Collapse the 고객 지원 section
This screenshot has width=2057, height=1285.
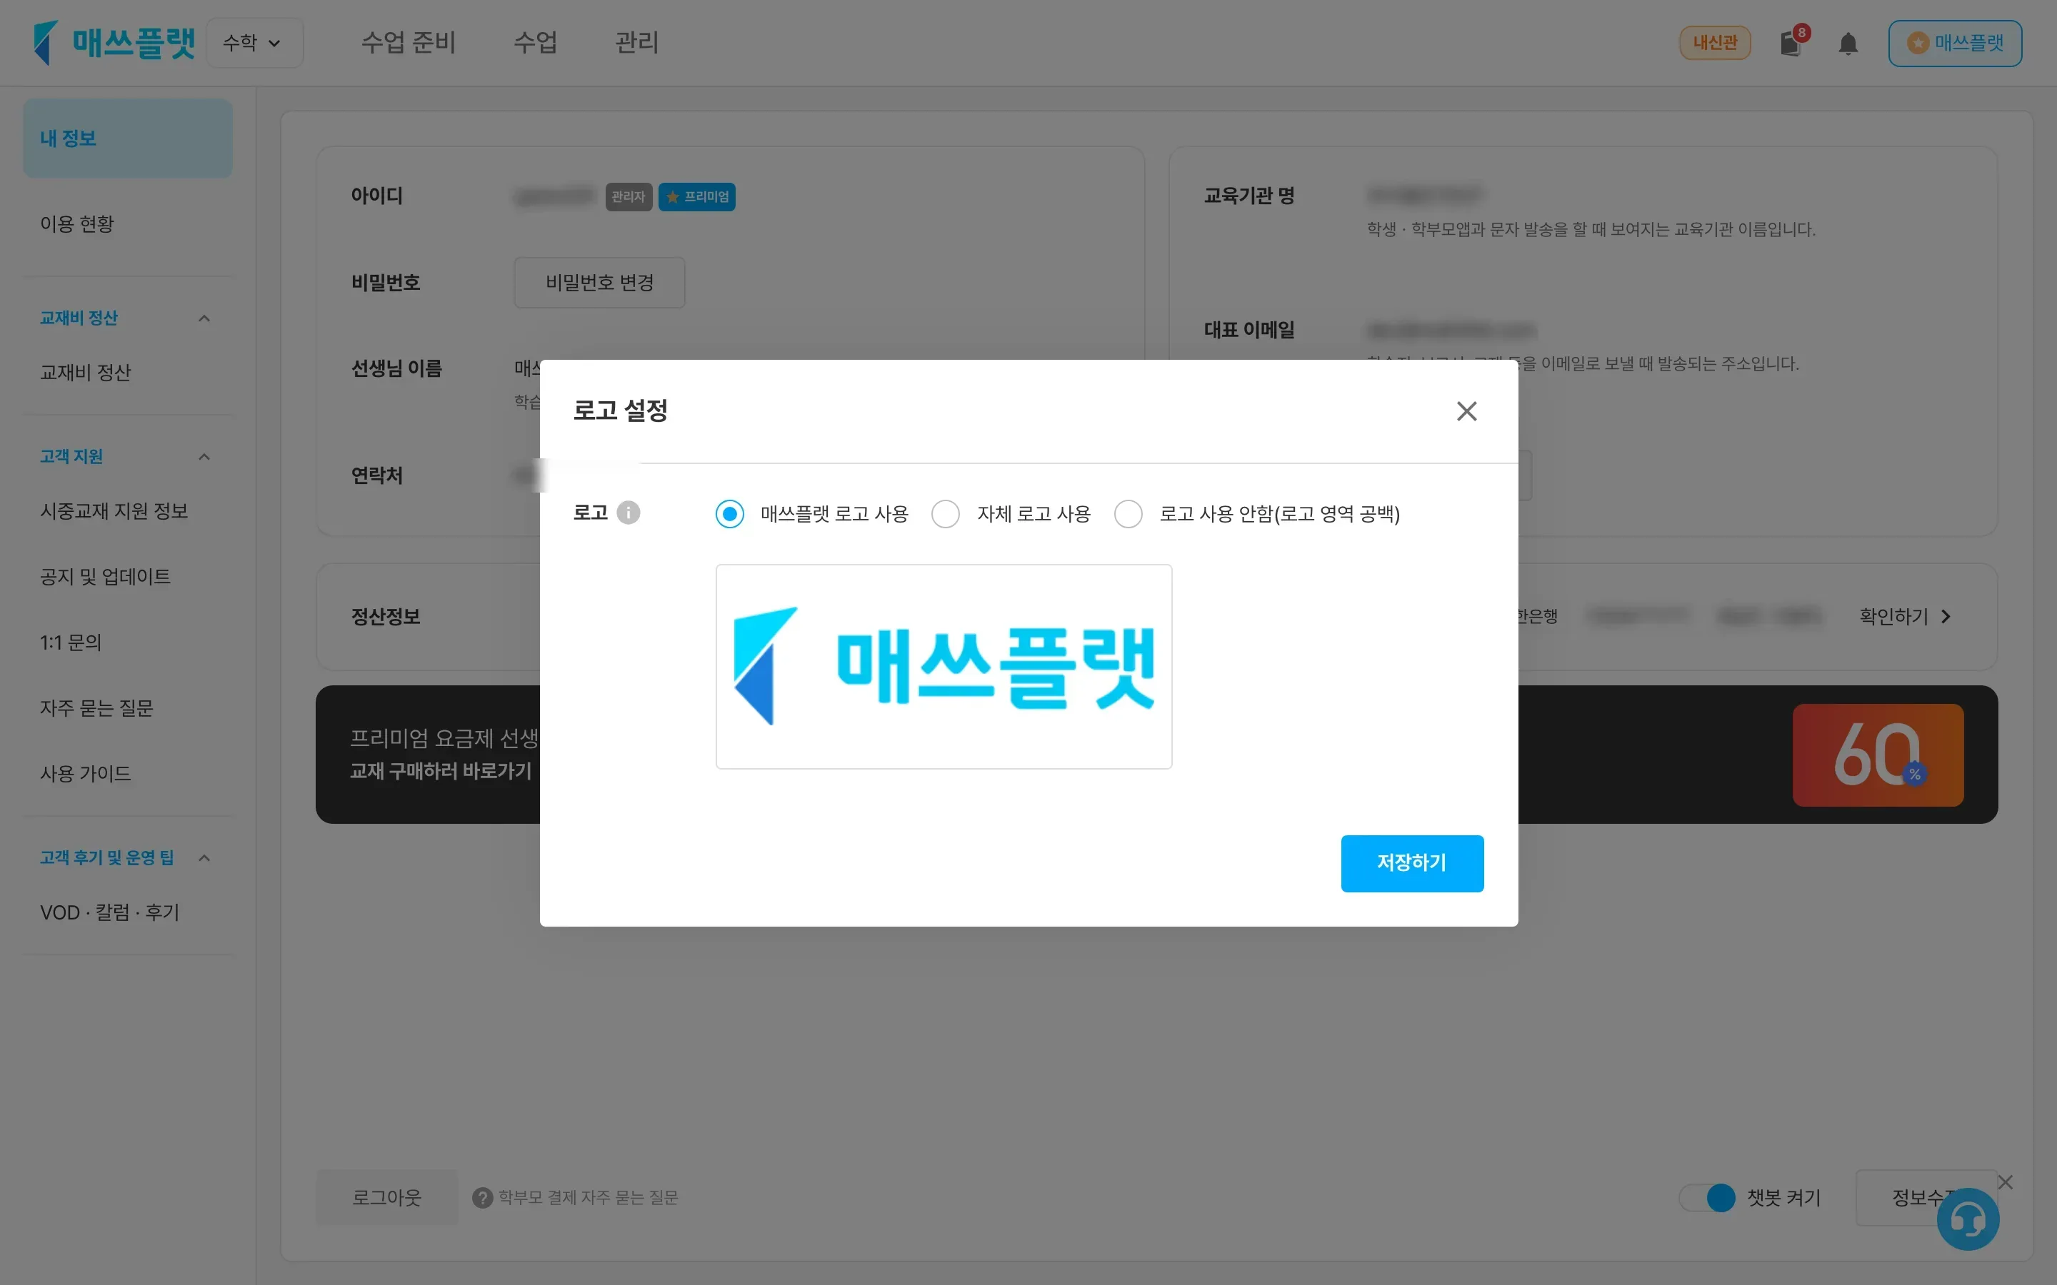point(204,456)
